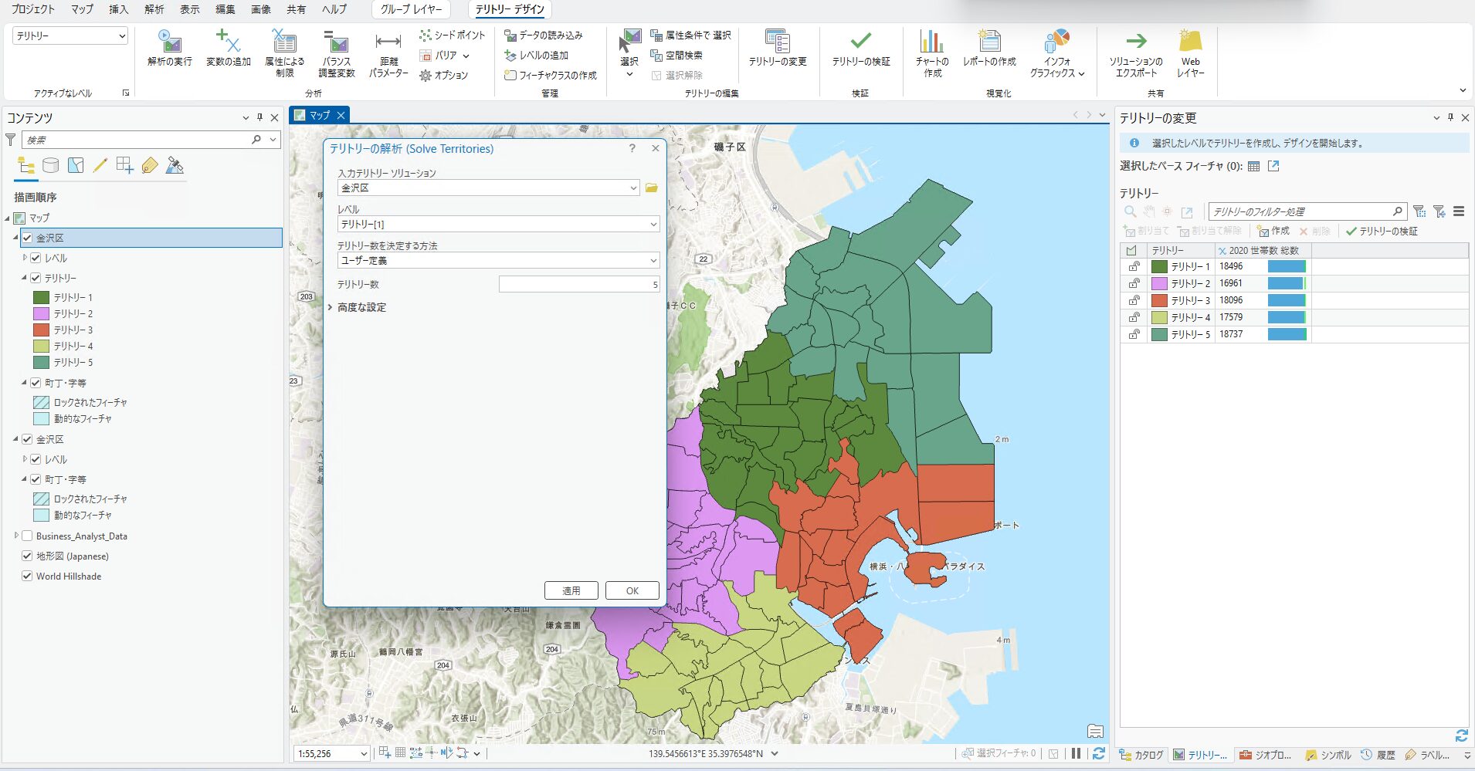Open the map scale 1:55,256 dropdown

(363, 754)
